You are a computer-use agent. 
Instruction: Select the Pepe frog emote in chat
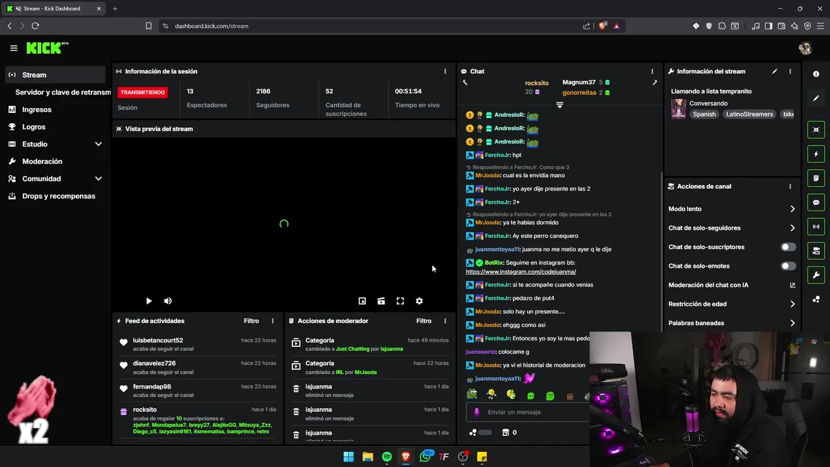click(471, 394)
